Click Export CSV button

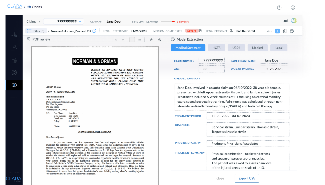click(x=247, y=178)
